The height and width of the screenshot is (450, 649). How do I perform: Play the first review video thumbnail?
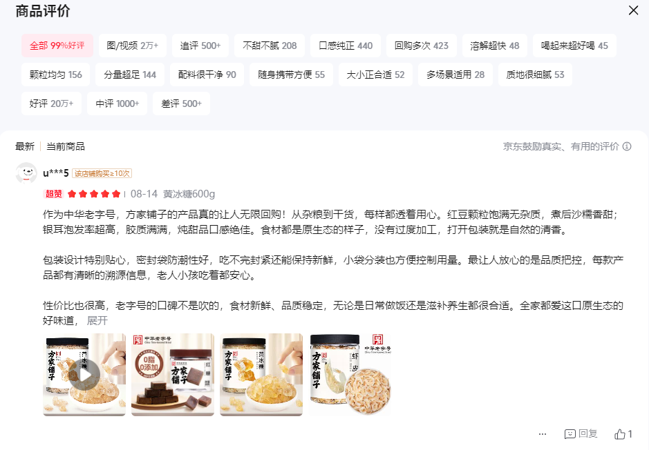84,374
